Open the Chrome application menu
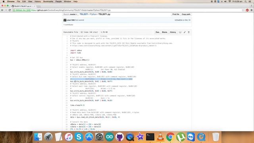254x143 pixels. [x=11, y=2]
